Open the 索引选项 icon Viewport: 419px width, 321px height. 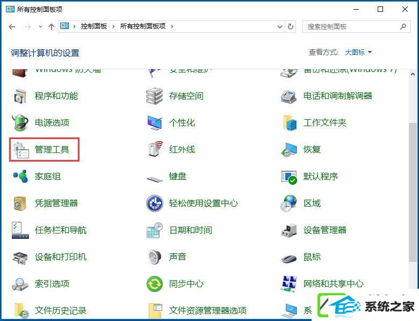coord(20,284)
